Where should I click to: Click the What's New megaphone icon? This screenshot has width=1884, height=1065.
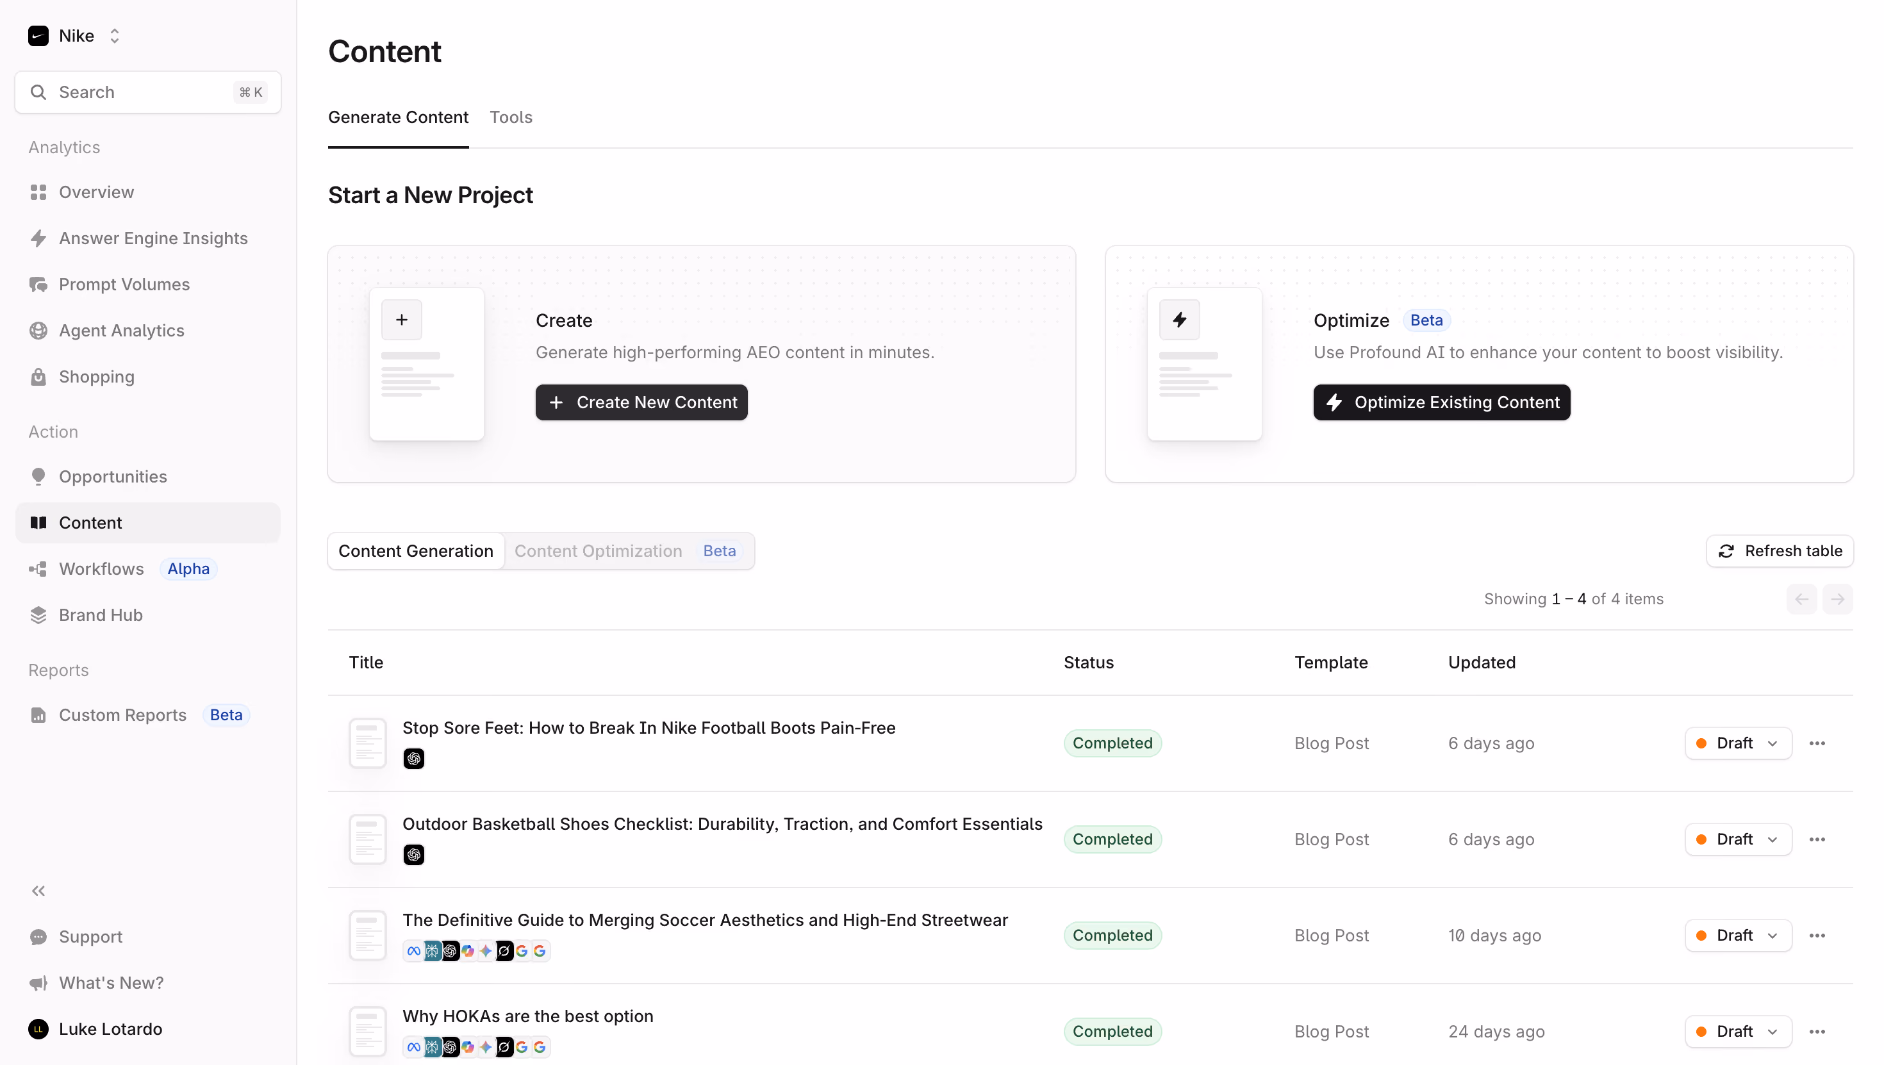(38, 983)
